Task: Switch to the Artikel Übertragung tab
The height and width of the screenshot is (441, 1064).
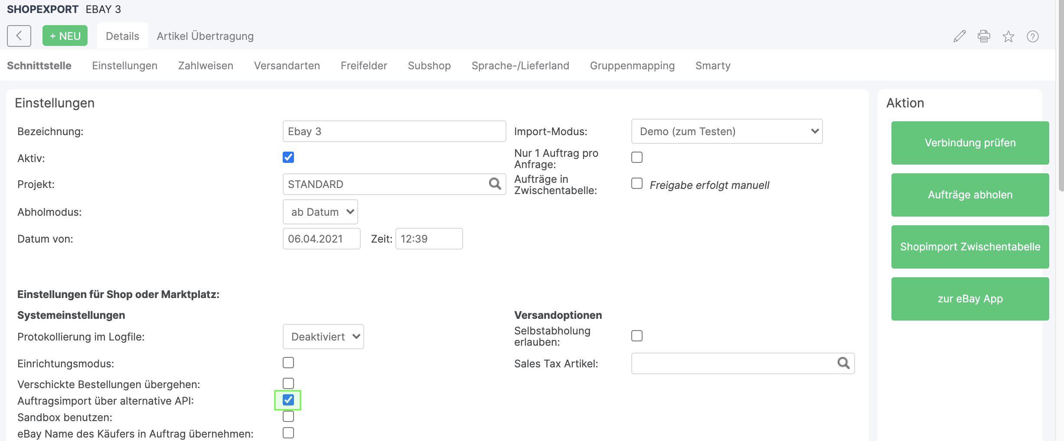Action: (x=205, y=36)
